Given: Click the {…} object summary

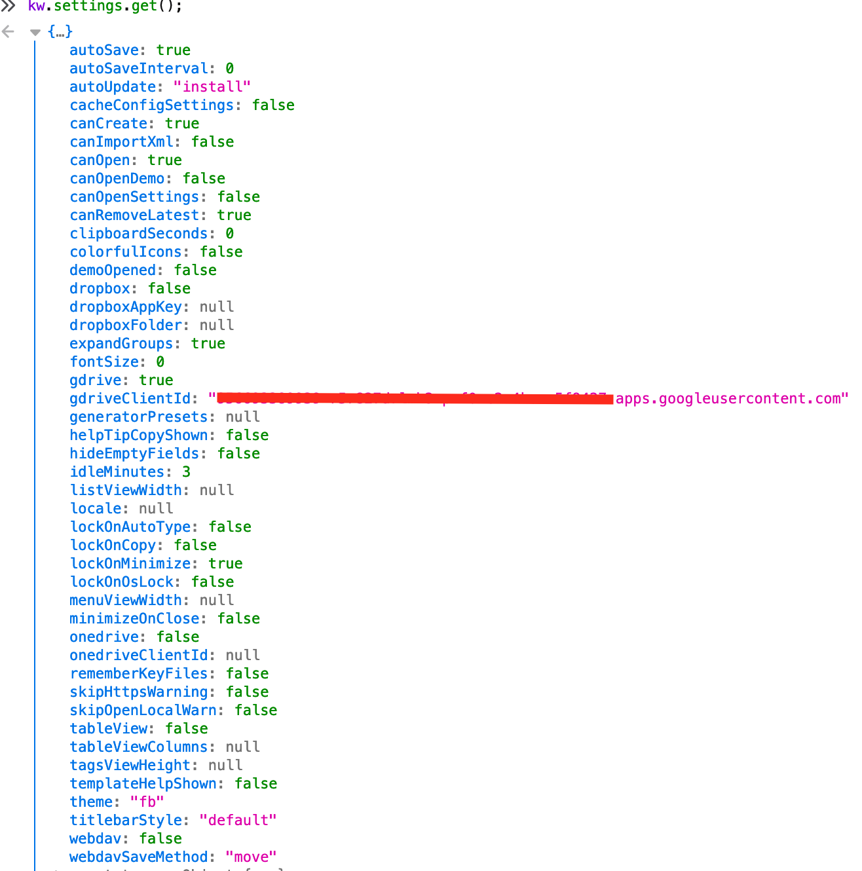Looking at the screenshot, I should point(59,31).
